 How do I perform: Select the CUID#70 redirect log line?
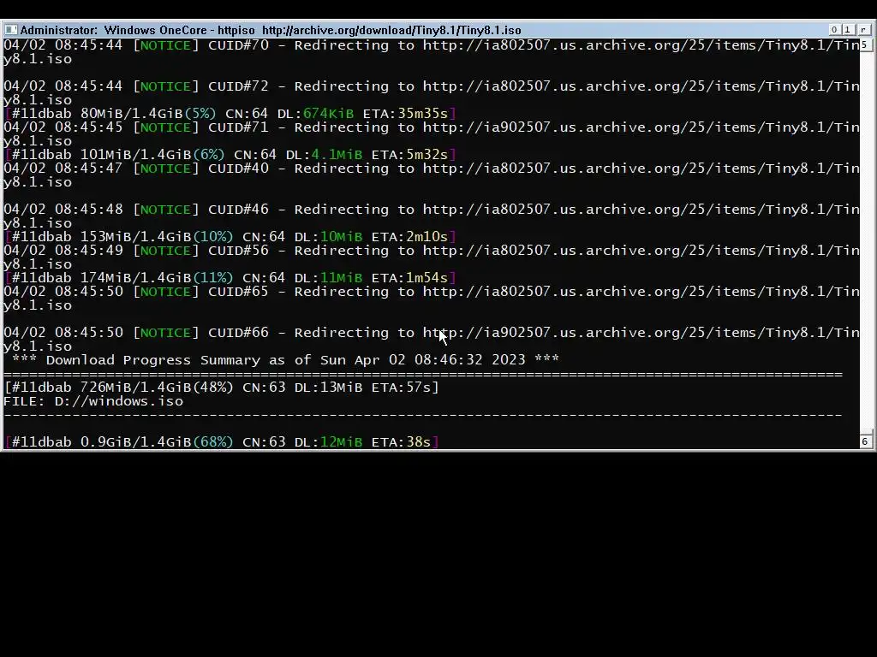click(432, 52)
